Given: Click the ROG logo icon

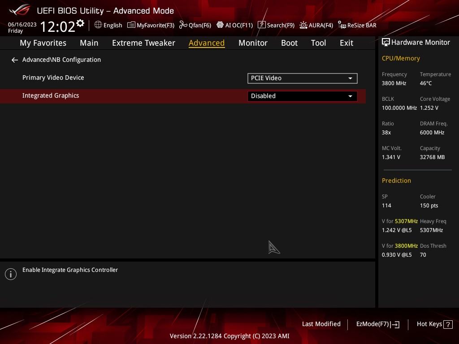Looking at the screenshot, I should [x=20, y=10].
